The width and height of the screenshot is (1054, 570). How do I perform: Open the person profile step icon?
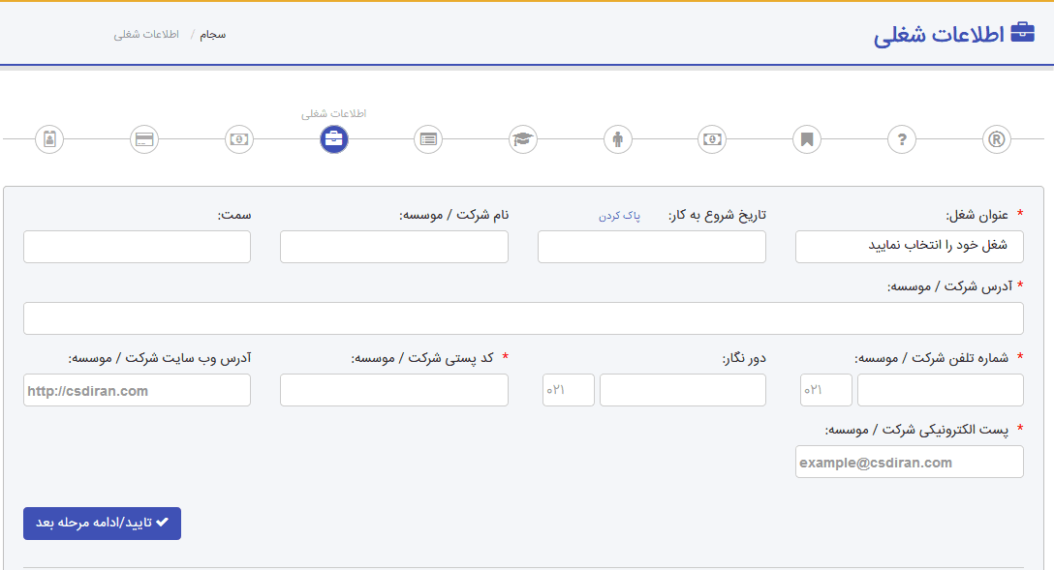coord(617,139)
